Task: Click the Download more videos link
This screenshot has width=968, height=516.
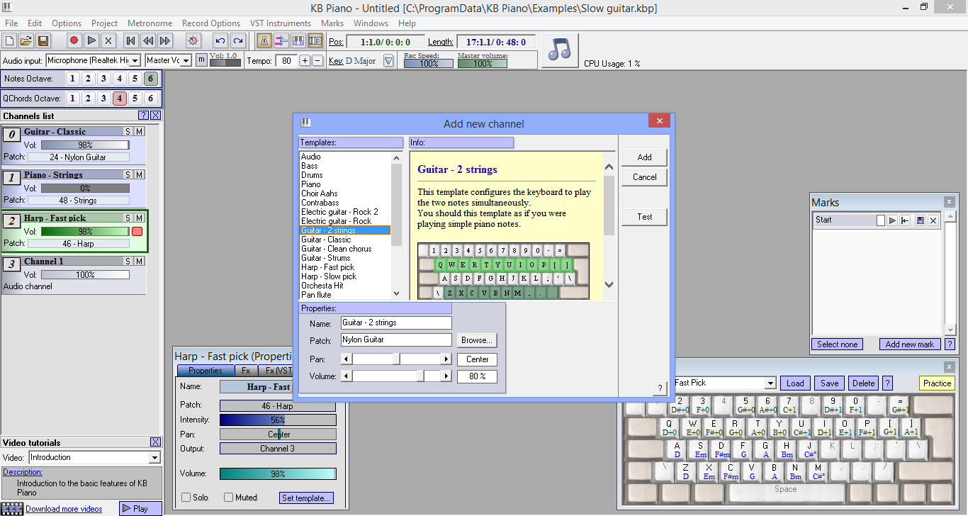Action: click(64, 509)
